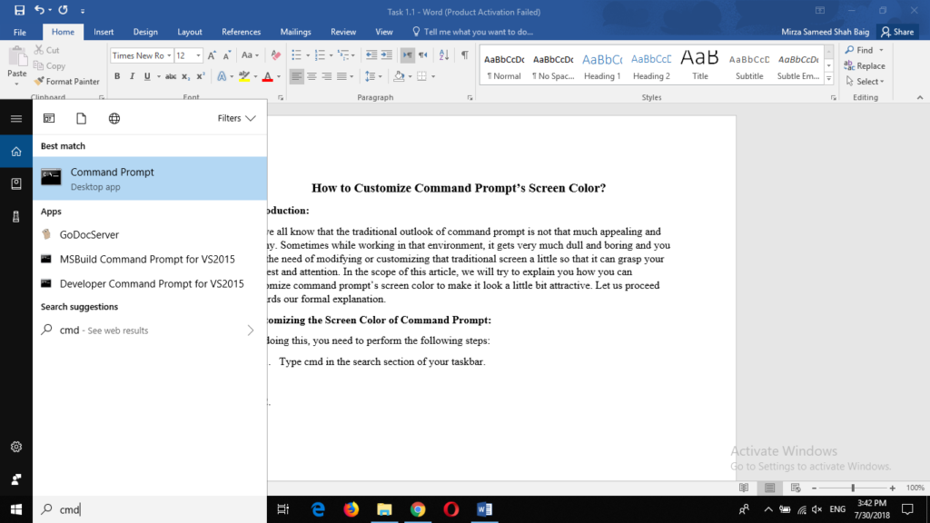930x523 pixels.
Task: Open the File menu
Action: [20, 32]
